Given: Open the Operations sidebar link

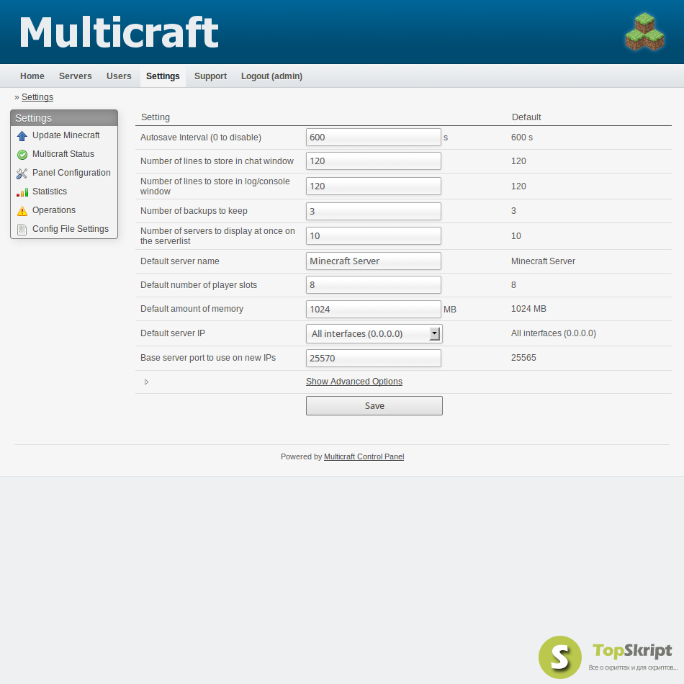Looking at the screenshot, I should (x=54, y=210).
